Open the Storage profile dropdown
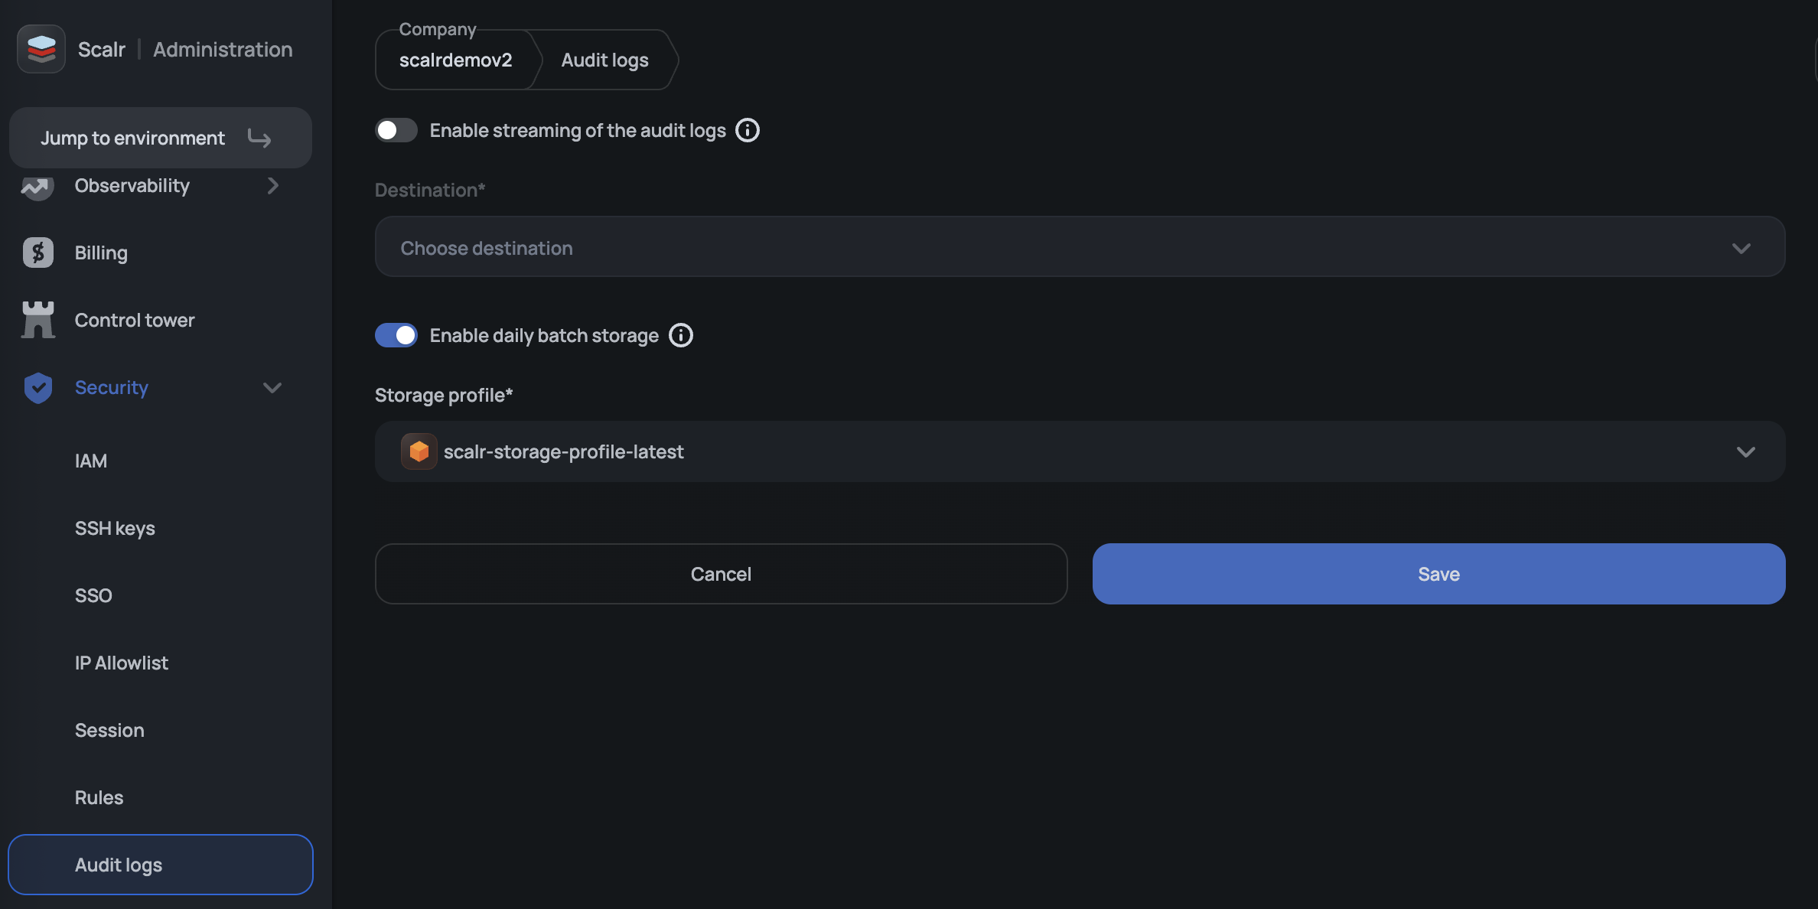 [1080, 451]
